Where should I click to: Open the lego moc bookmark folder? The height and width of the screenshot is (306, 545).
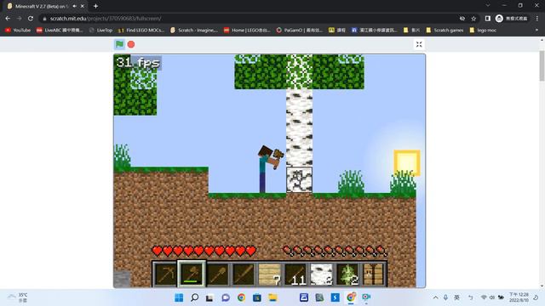pos(483,31)
